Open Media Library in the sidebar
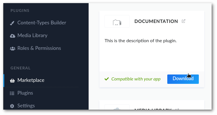The width and height of the screenshot is (217, 115). pyautogui.click(x=32, y=35)
